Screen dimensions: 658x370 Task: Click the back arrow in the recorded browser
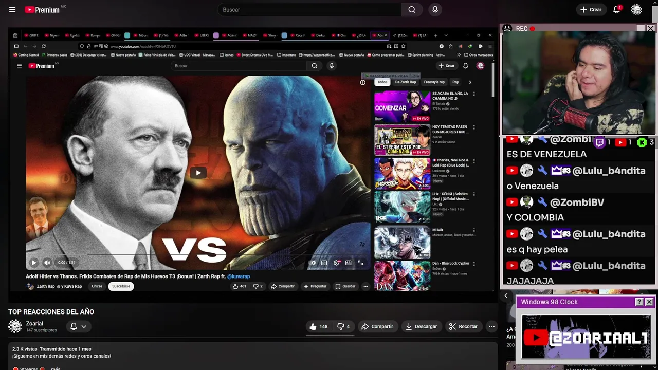pos(25,46)
